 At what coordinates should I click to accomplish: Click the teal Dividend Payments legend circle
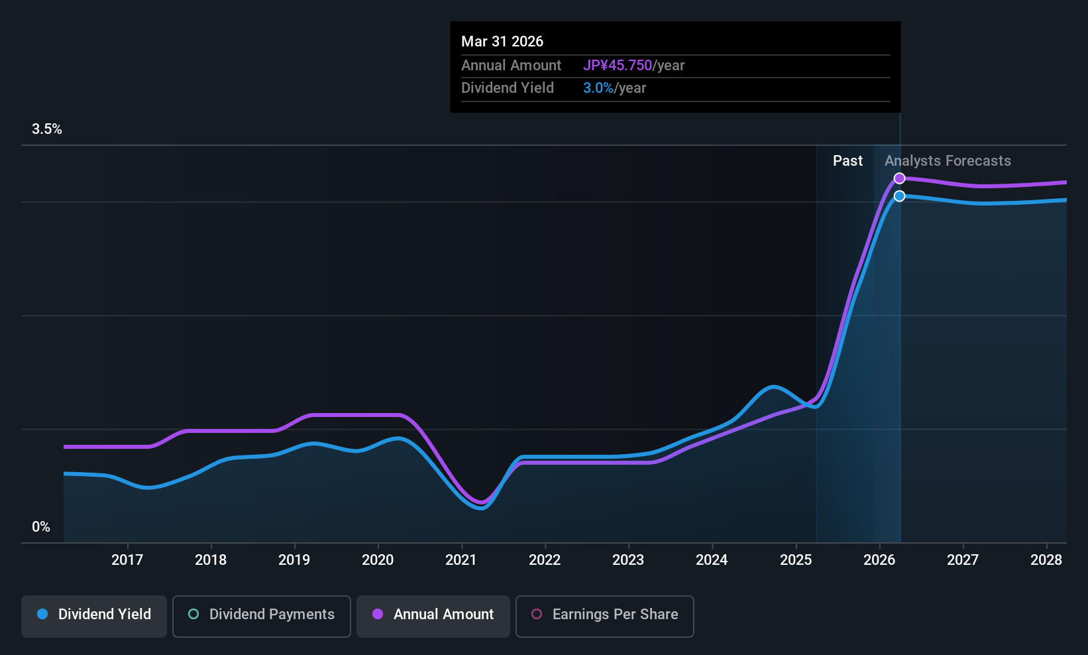193,615
